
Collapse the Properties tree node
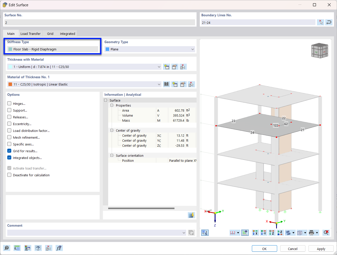point(112,105)
